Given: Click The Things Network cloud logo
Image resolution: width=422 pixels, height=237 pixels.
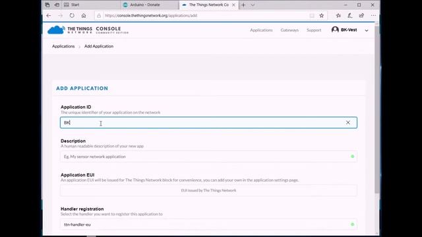Looking at the screenshot, I should 56,30.
